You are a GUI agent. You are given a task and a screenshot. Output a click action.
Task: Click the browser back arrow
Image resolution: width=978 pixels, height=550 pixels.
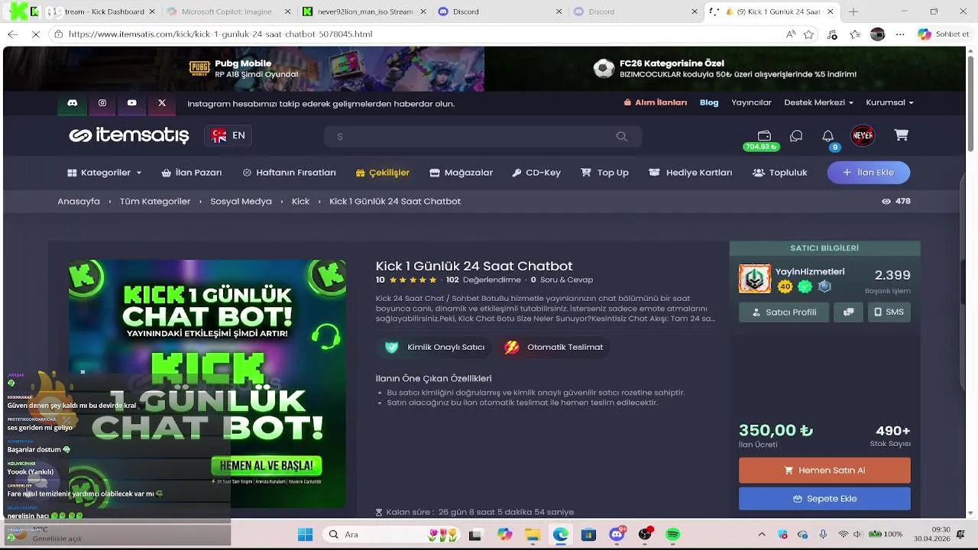point(12,34)
